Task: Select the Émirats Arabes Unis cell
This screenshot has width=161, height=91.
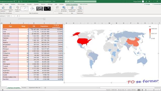Action: tap(10, 77)
